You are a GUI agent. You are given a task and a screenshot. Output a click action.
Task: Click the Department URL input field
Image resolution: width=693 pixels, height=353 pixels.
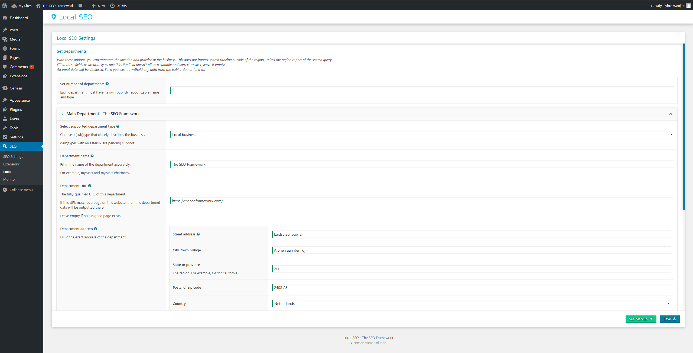click(422, 201)
